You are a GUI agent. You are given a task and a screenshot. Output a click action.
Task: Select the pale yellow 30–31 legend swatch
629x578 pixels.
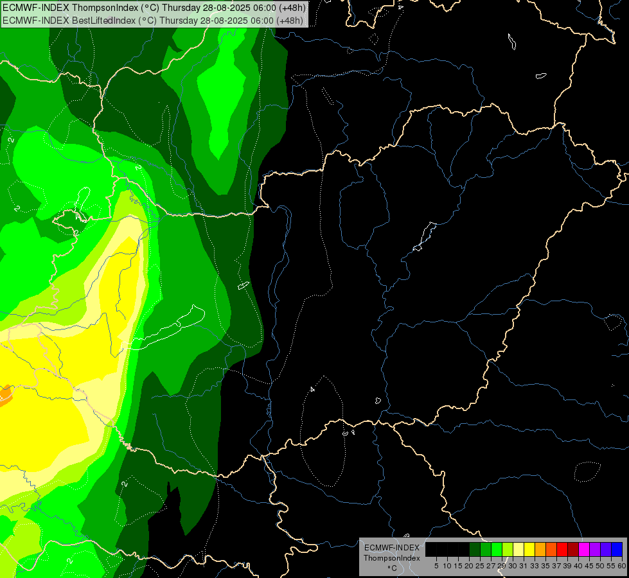pyautogui.click(x=518, y=549)
